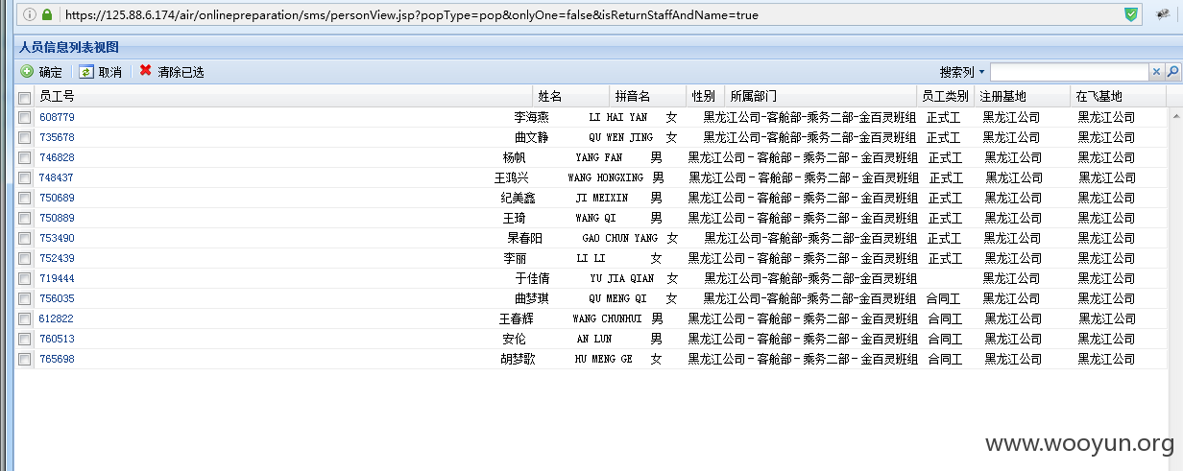Open employee number link 750889
The height and width of the screenshot is (471, 1183).
tap(57, 218)
